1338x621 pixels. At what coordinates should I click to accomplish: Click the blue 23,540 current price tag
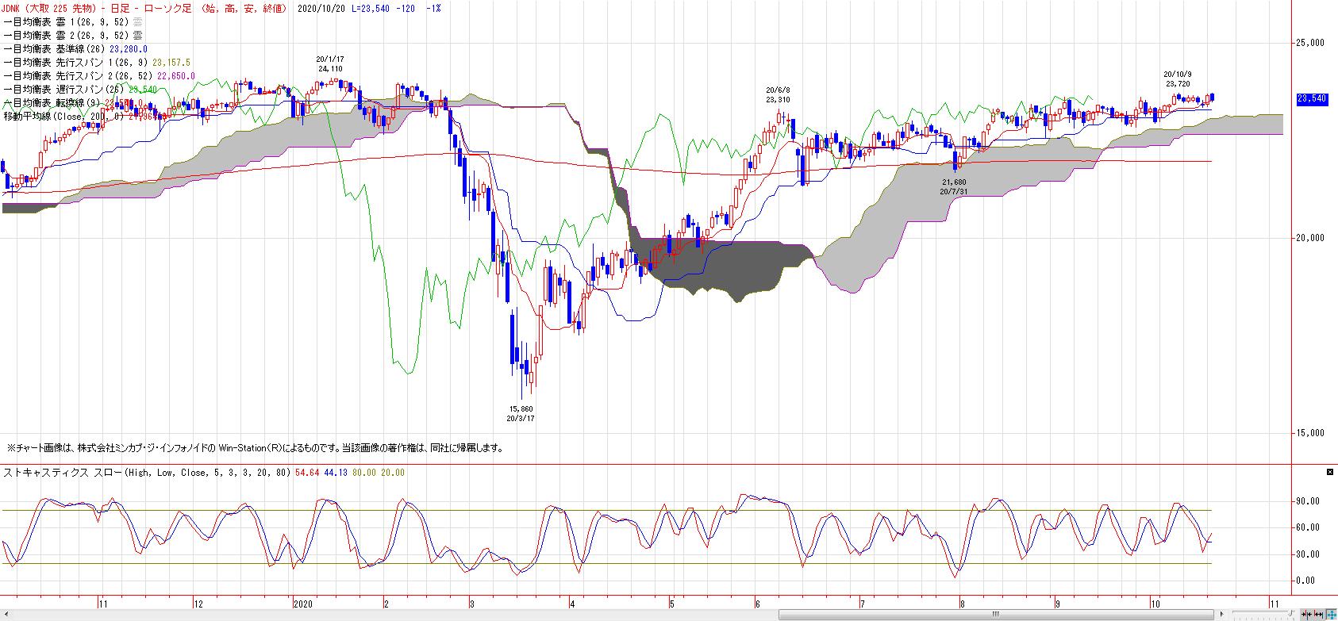coord(1311,98)
